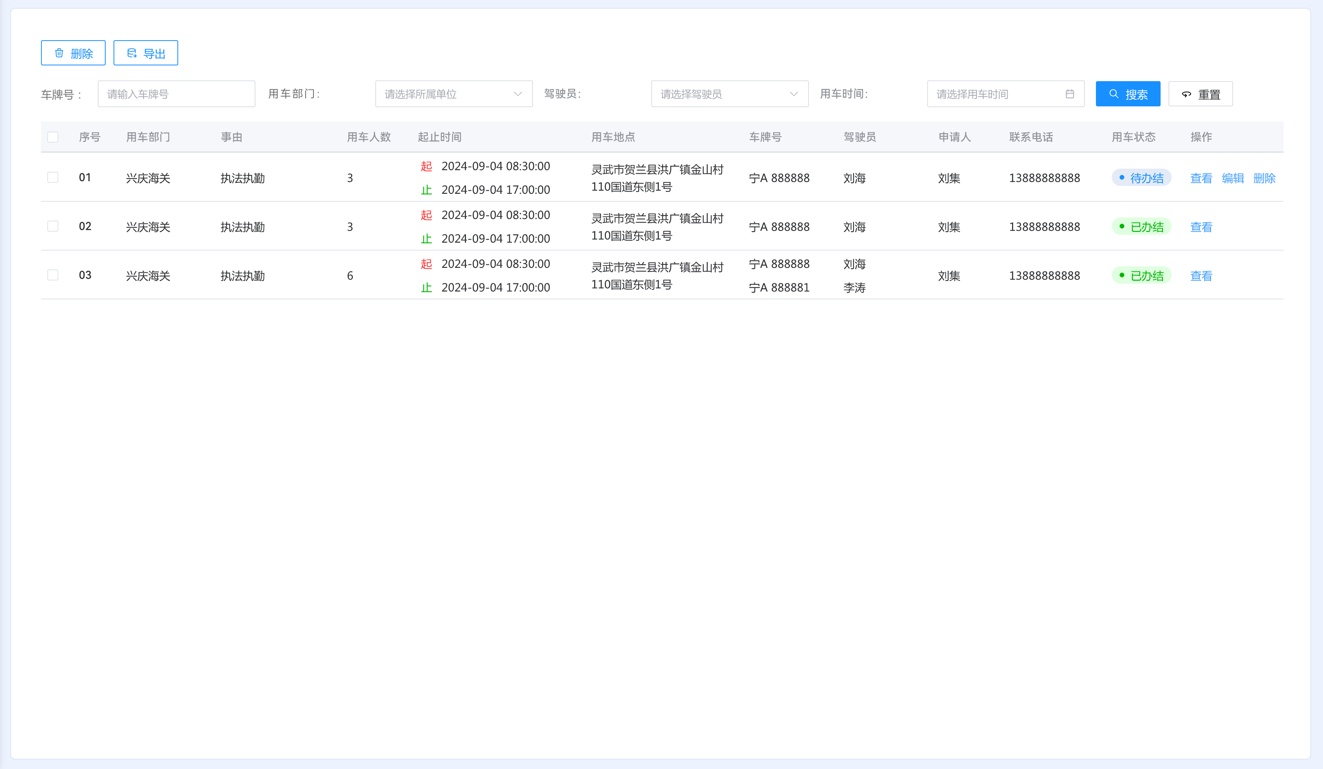Viewport: 1323px width, 769px height.
Task: Toggle the select-all header checkbox
Action: [53, 137]
